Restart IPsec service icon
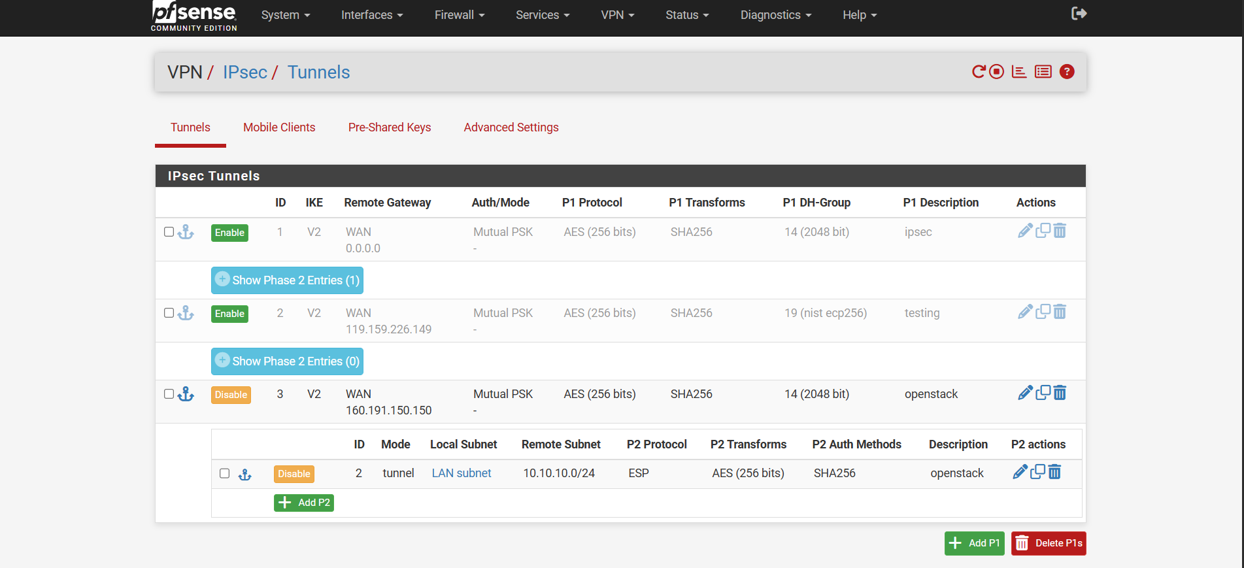The height and width of the screenshot is (568, 1244). point(979,71)
